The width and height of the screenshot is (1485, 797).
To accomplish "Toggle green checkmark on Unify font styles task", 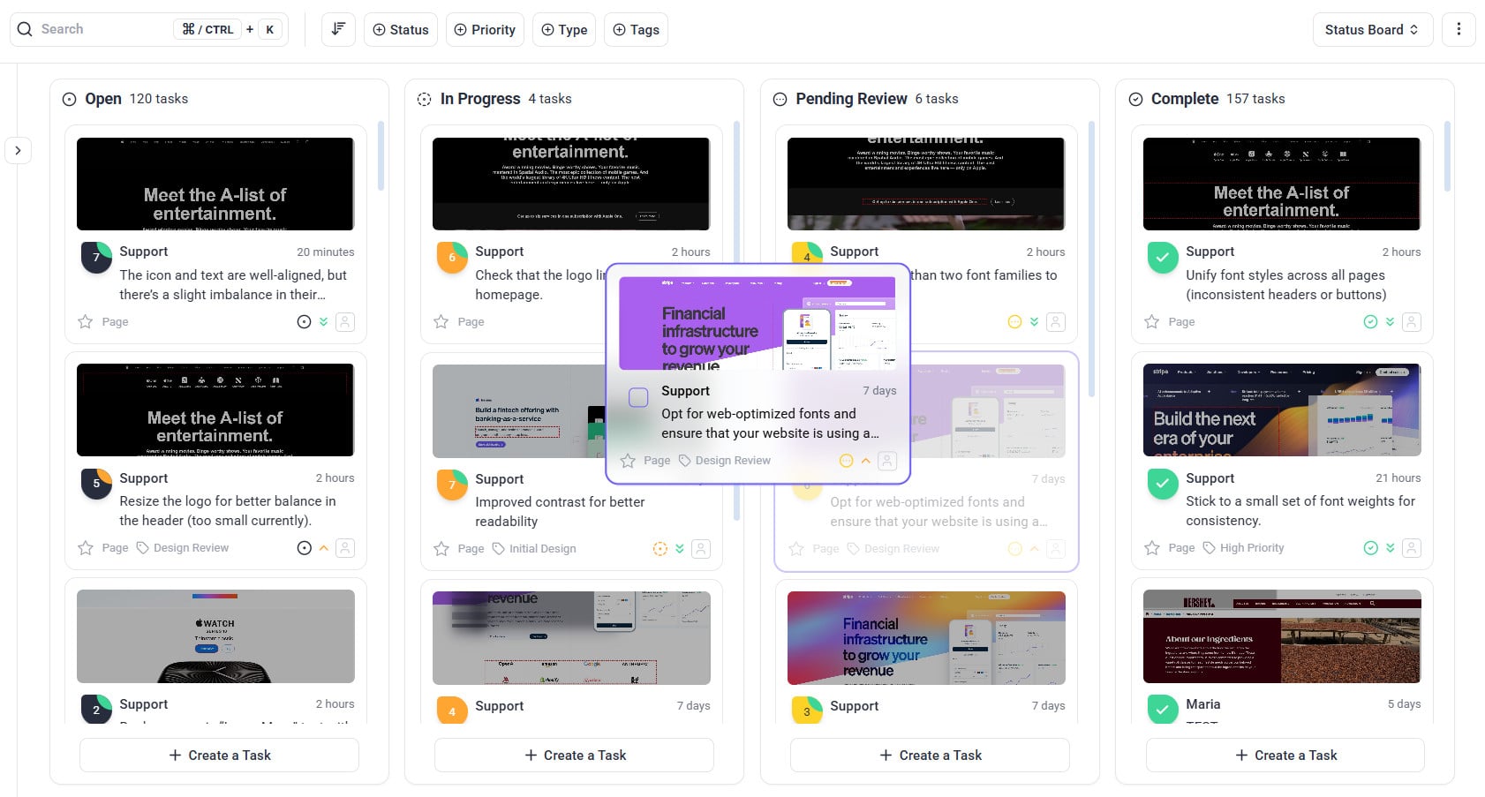I will coord(1162,258).
